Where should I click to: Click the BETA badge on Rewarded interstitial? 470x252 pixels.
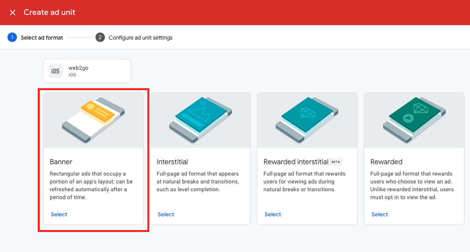(x=336, y=162)
